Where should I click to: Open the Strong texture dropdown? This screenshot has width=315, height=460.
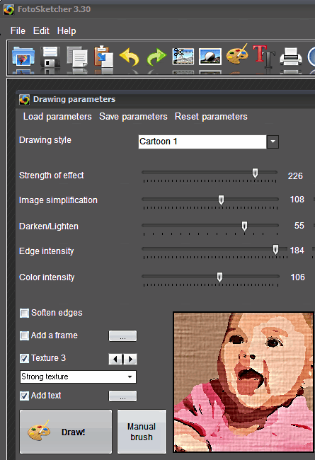78,376
